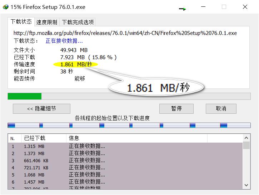Click the 信息 column header
The height and width of the screenshot is (195, 259).
(x=74, y=138)
